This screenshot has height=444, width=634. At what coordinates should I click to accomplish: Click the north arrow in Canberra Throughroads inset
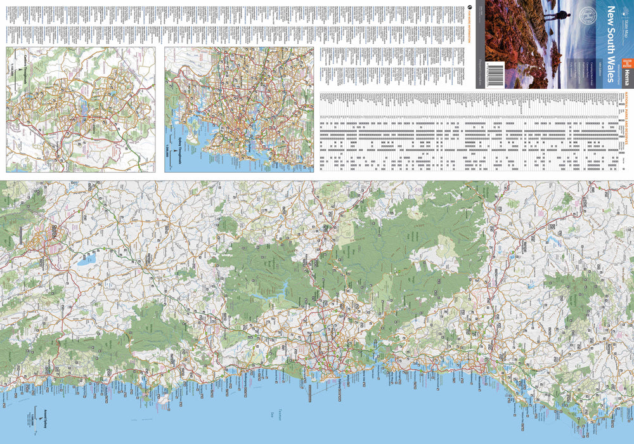[20, 69]
